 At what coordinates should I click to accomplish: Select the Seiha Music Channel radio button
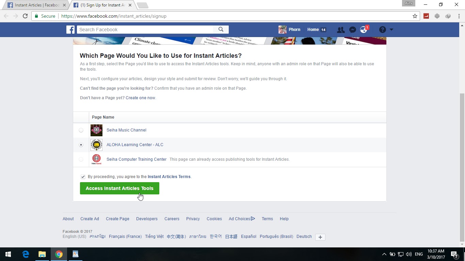click(x=81, y=130)
